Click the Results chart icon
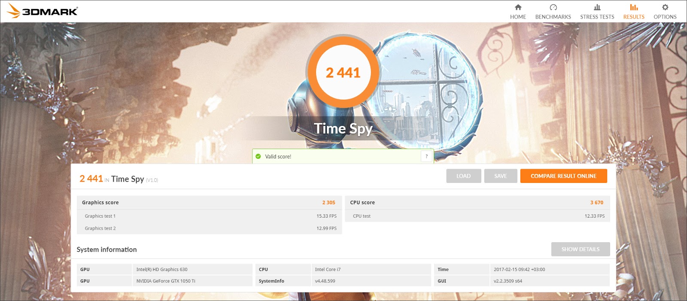 [x=634, y=7]
